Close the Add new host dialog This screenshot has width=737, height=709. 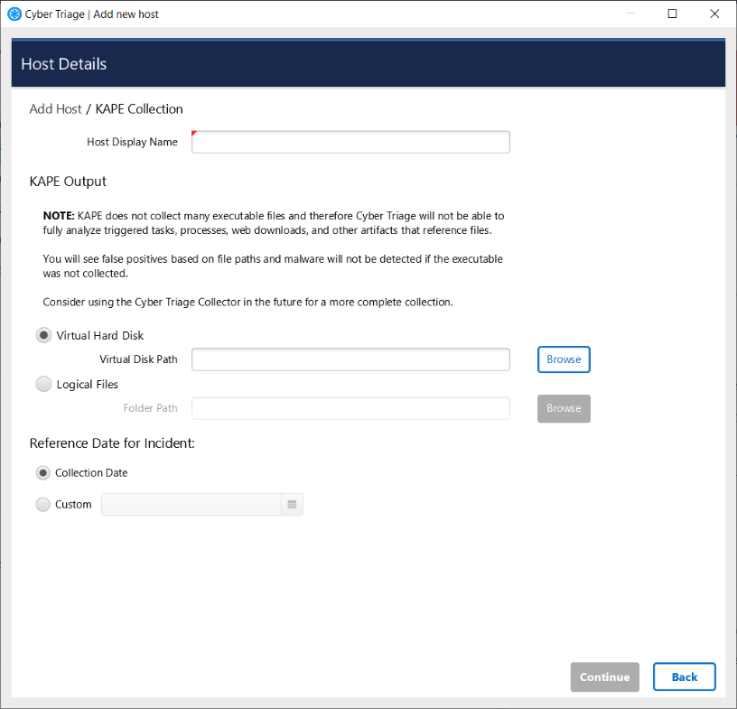click(x=714, y=14)
